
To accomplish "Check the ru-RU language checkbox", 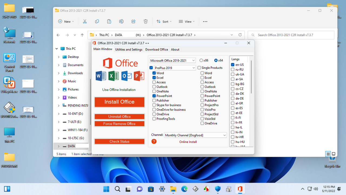I will pos(233,70).
